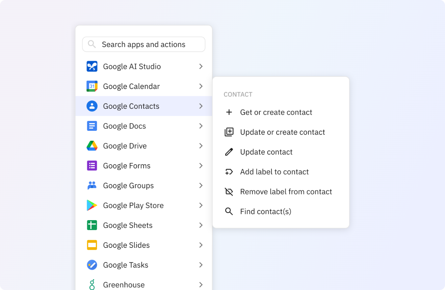Expand the Greenhouse chevron
The image size is (445, 290).
(x=201, y=285)
